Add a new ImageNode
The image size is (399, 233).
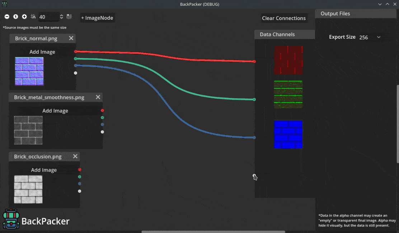[97, 18]
